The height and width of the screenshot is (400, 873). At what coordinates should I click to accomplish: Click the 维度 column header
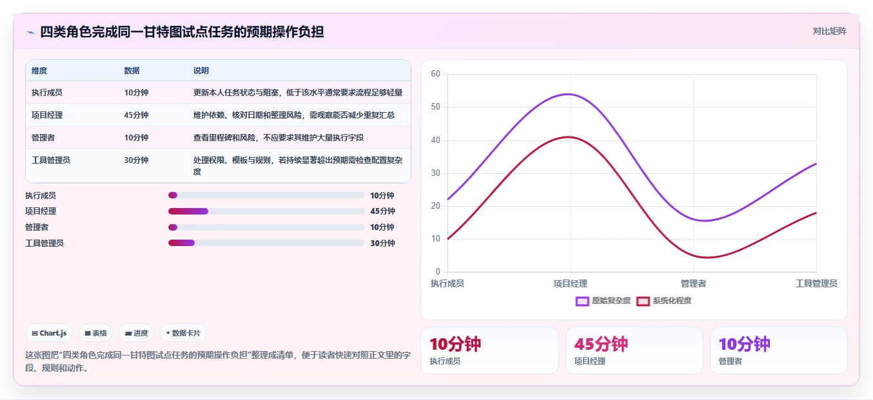pos(39,71)
